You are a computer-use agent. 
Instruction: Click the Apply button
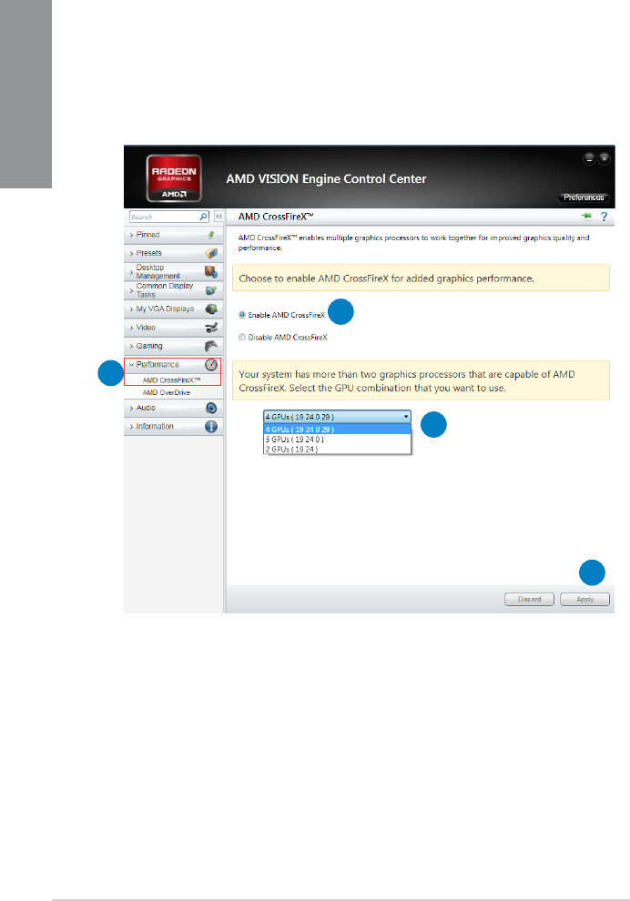coord(584,600)
